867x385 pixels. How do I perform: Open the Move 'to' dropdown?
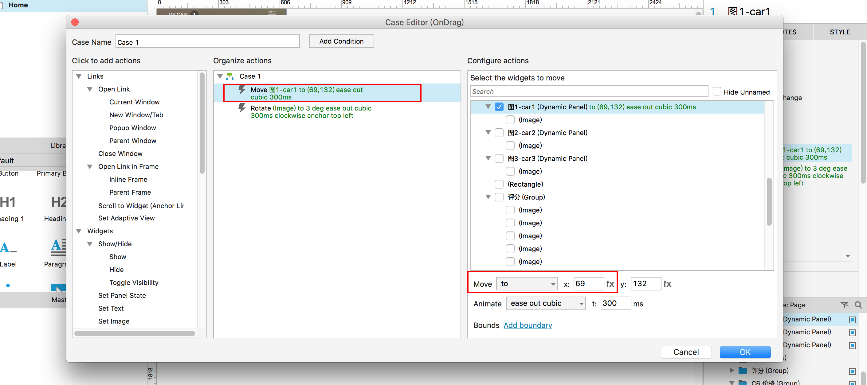click(x=527, y=284)
